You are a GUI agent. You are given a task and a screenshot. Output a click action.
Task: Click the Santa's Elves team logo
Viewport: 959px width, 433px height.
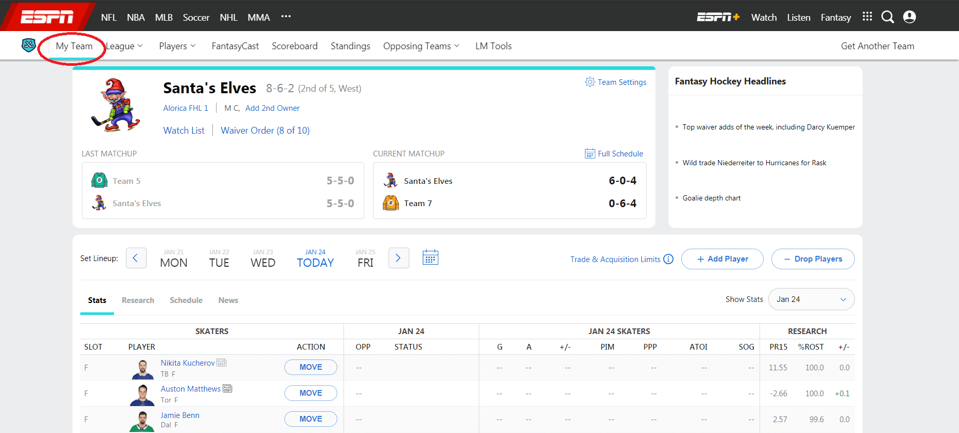[x=116, y=105]
